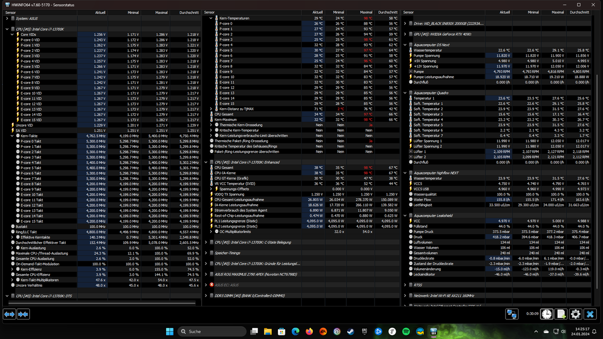
Task: Expand the GPU GeForce RTX 4090 section
Action: click(x=405, y=34)
